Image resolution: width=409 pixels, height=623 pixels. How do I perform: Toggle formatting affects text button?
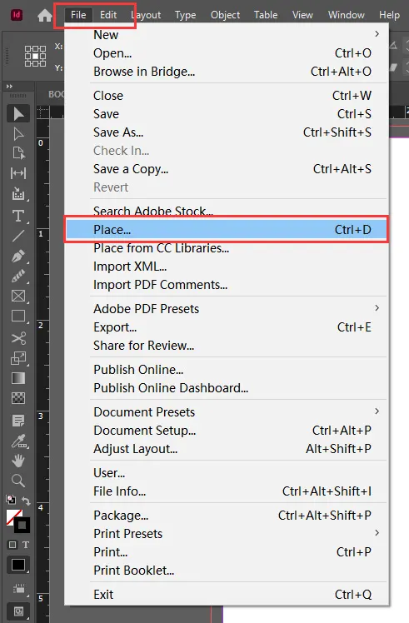pos(26,545)
